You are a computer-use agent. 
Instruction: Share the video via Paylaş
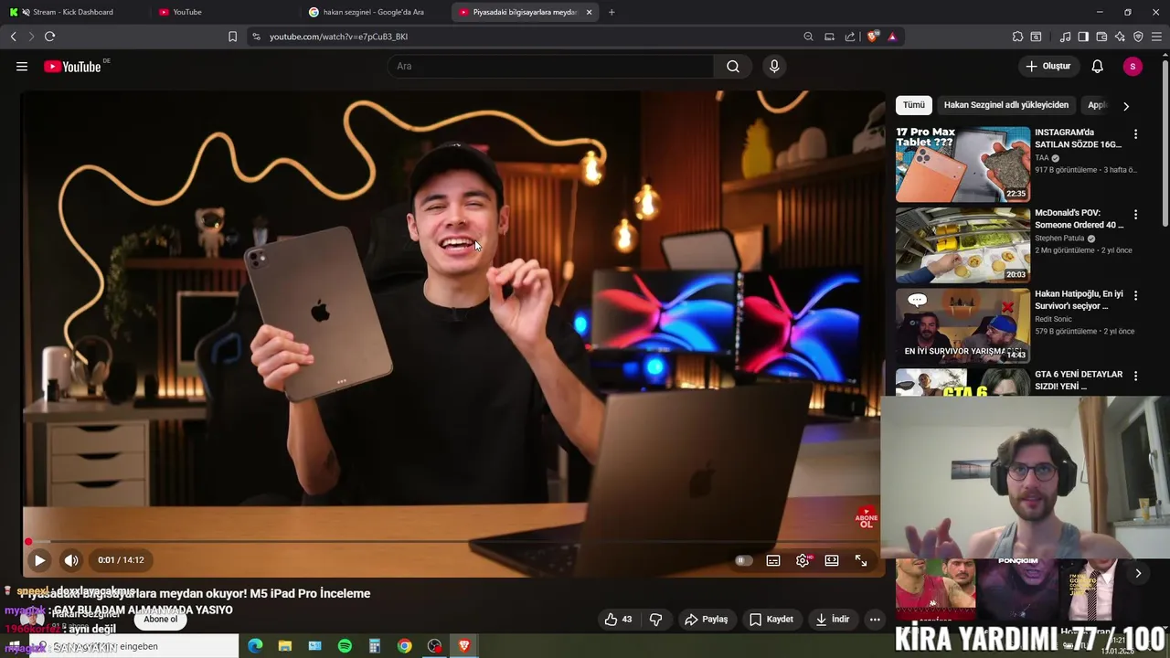tap(706, 619)
